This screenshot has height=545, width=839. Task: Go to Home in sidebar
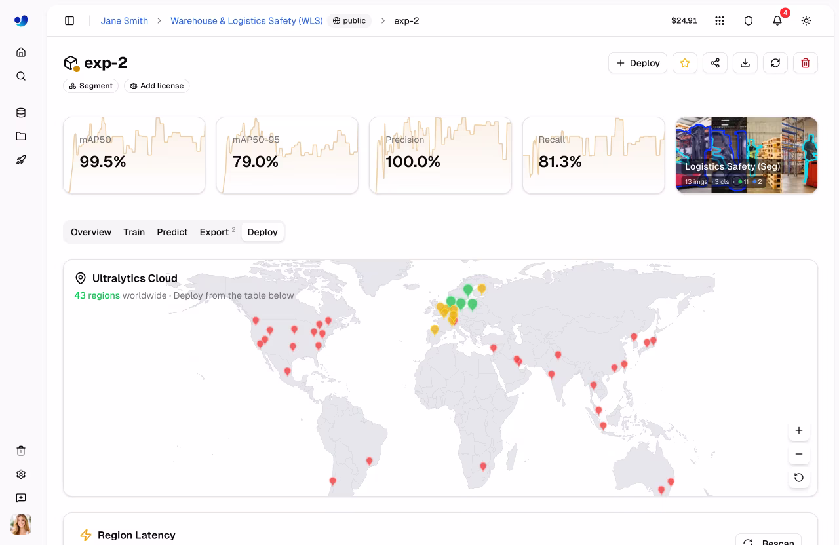21,52
